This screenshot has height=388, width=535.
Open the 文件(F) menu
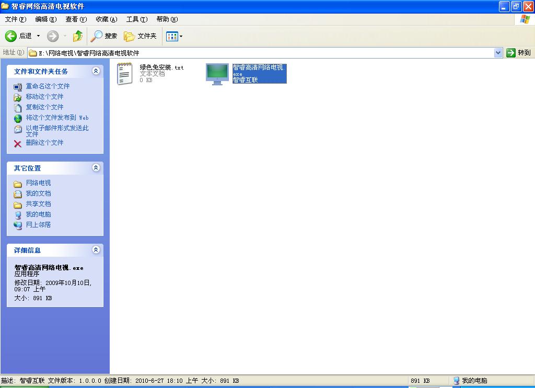(16, 19)
